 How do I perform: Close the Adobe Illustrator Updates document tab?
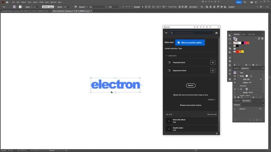click(91, 11)
